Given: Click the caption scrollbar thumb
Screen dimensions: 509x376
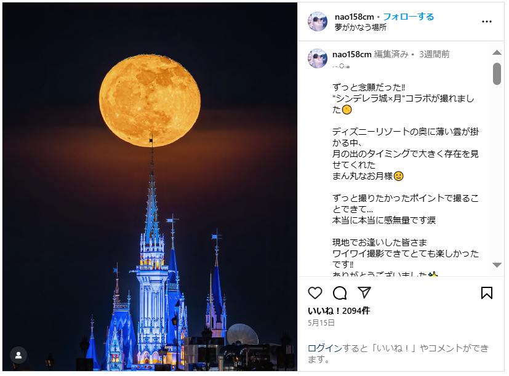Looking at the screenshot, I should 497,74.
